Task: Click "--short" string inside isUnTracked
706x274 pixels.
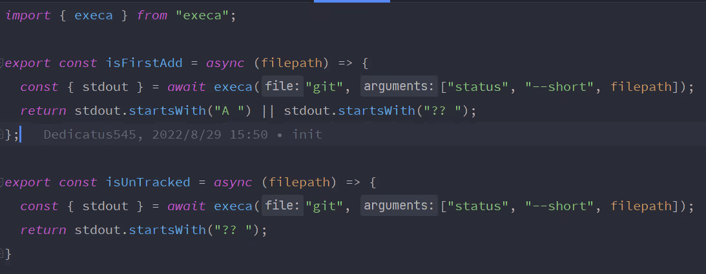Action: point(559,206)
